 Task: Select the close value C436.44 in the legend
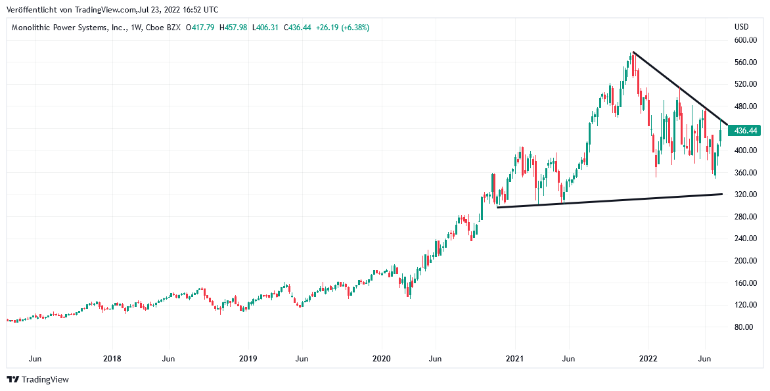297,28
